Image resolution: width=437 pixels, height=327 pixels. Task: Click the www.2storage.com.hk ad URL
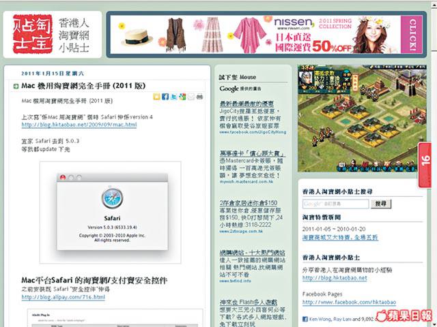pos(241,232)
